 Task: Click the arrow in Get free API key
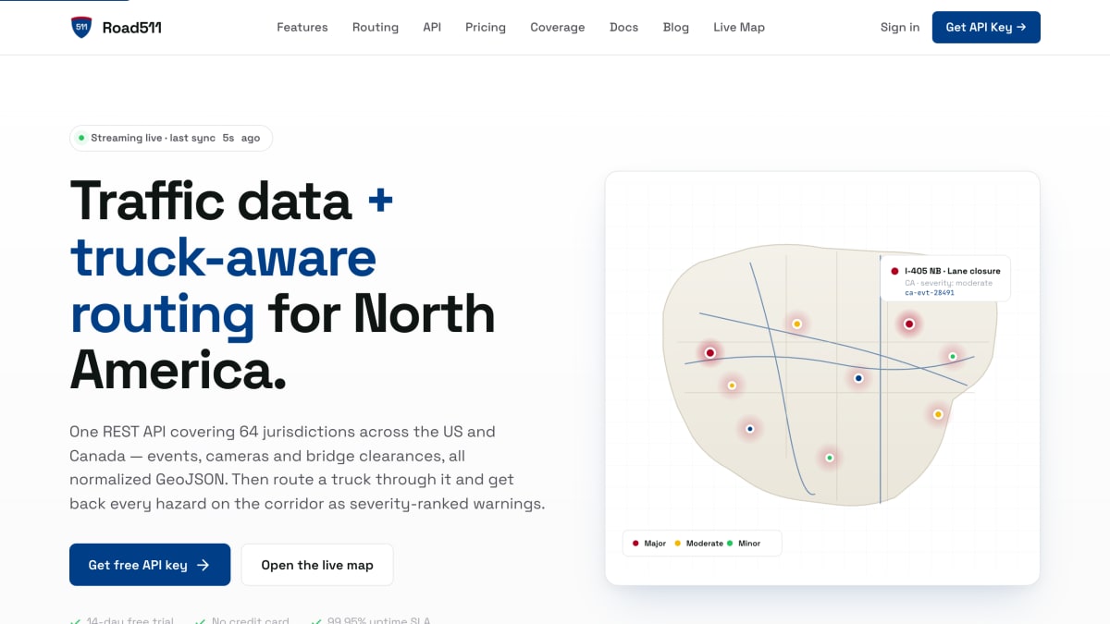[203, 565]
